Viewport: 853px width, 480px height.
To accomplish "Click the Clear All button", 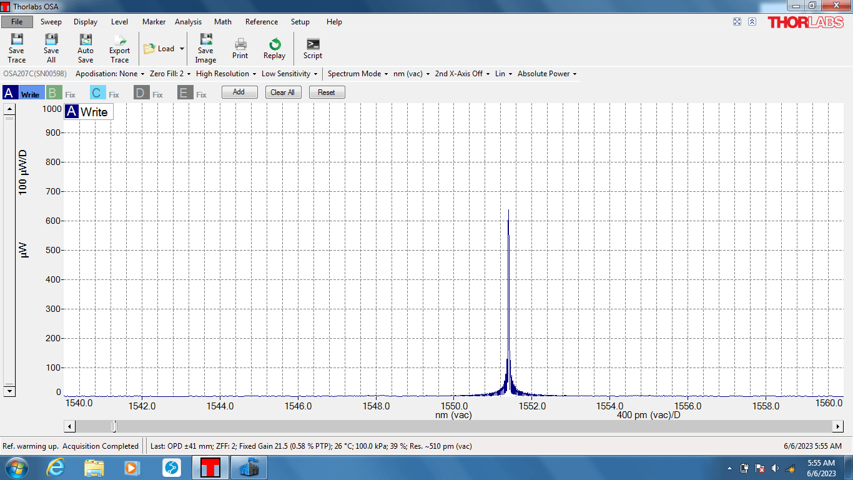I will (283, 92).
